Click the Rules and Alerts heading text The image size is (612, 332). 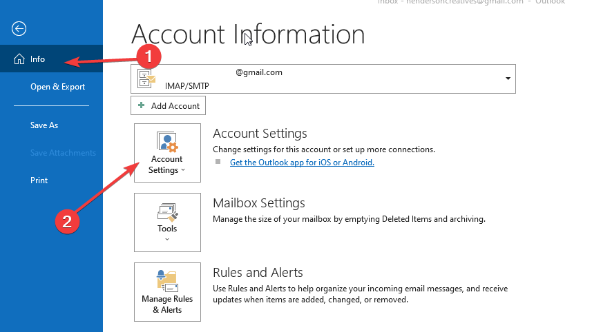(x=258, y=273)
